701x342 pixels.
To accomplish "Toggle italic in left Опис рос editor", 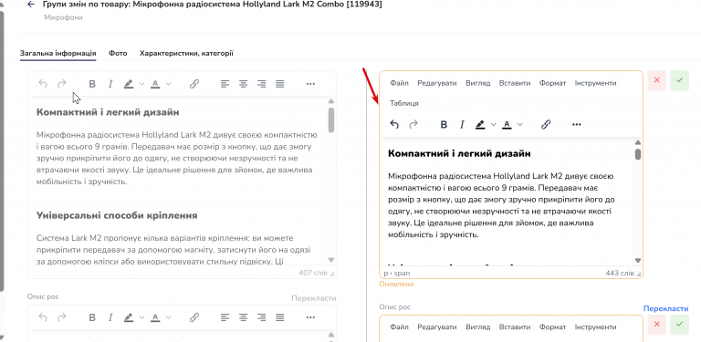I will (110, 317).
